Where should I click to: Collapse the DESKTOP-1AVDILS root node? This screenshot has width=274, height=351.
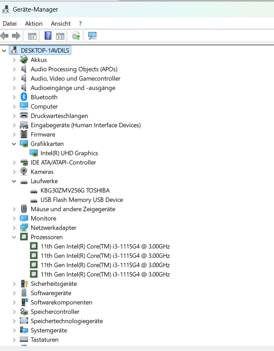[4, 51]
